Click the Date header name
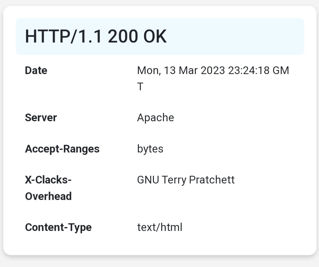 (x=36, y=71)
